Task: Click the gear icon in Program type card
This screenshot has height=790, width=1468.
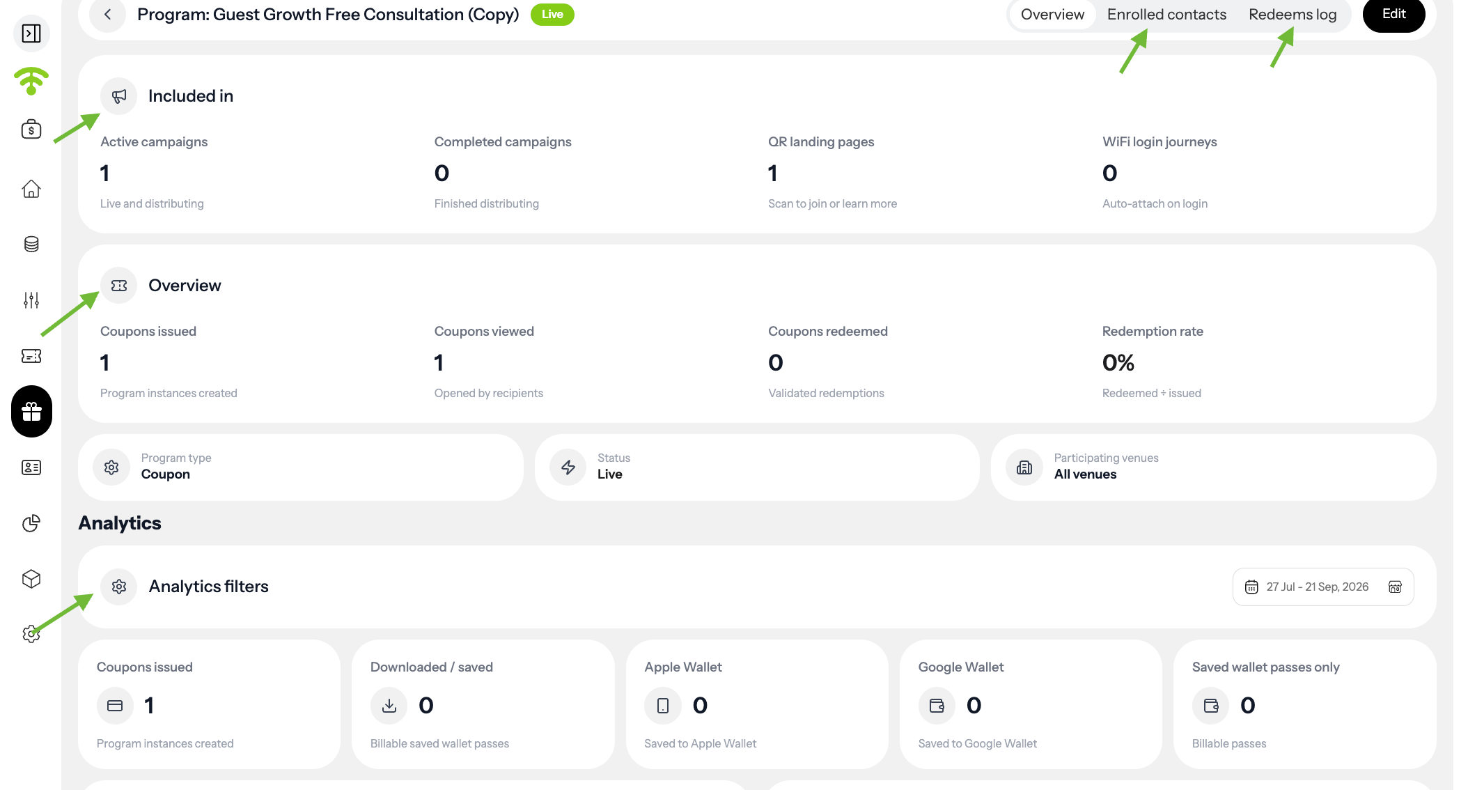Action: tap(111, 467)
